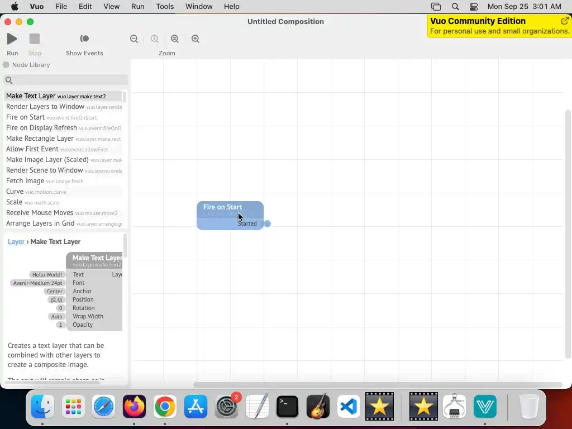
Task: Select Scale node in library
Action: point(64,202)
